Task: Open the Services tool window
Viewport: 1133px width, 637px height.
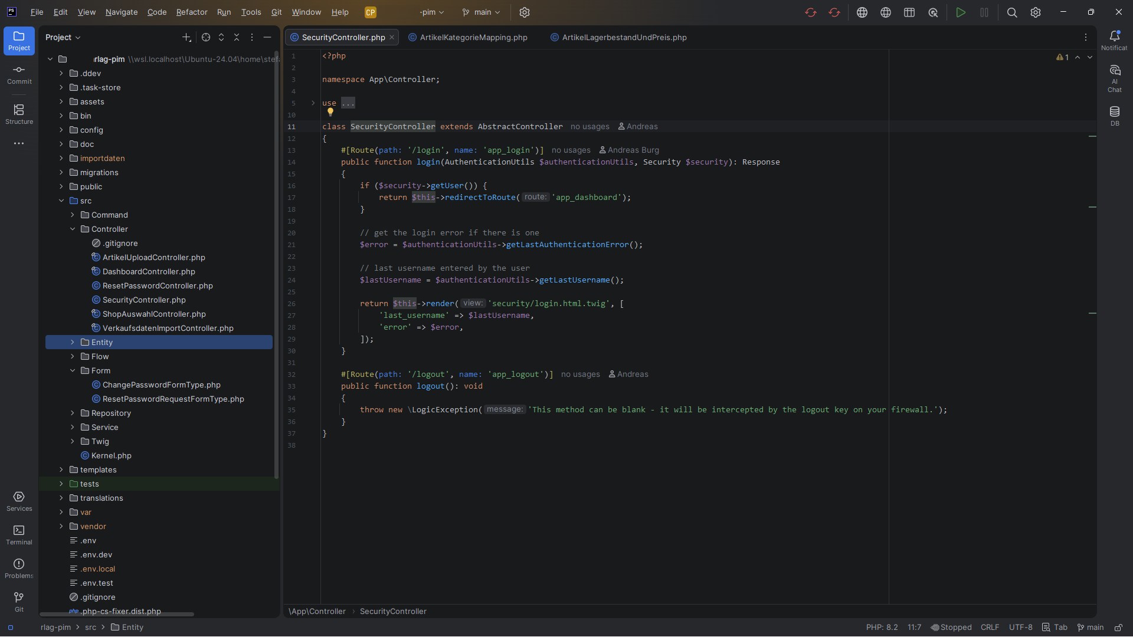Action: (19, 501)
